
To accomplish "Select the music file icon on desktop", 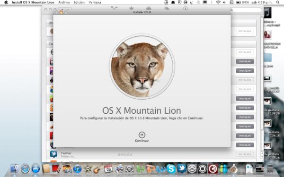I will tap(267, 12).
